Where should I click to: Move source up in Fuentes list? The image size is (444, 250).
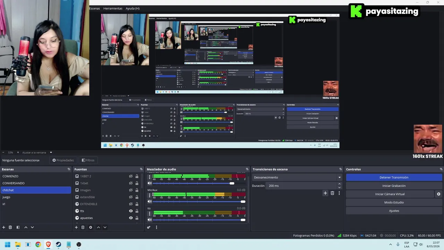98,227
